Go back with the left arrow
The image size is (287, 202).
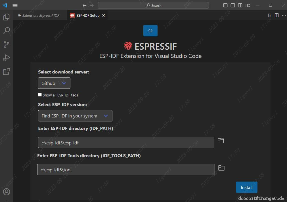tap(84, 5)
